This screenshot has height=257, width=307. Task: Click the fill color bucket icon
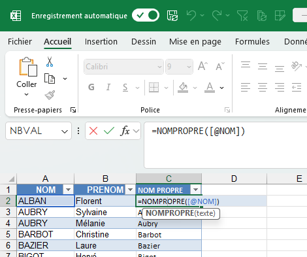pyautogui.click(x=183, y=87)
